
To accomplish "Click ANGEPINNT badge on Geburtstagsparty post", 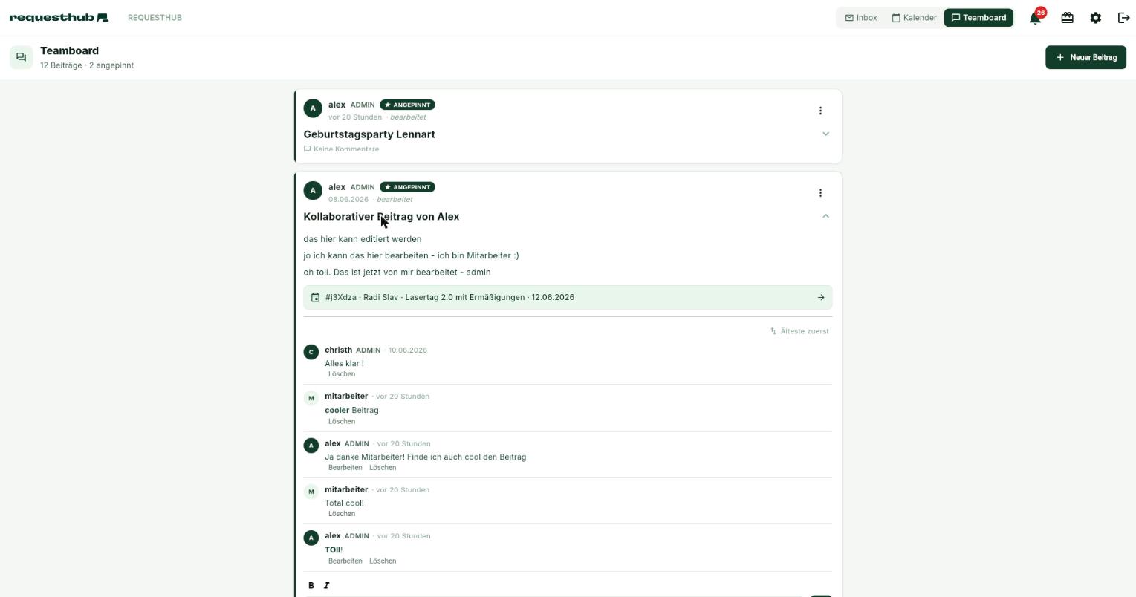I will [x=407, y=105].
